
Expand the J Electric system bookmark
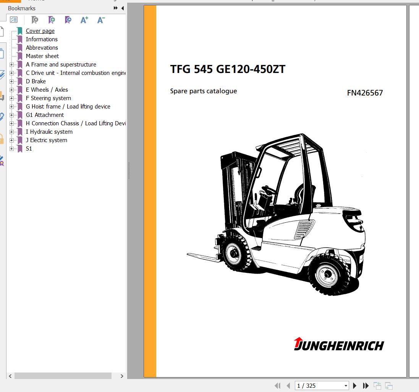click(11, 140)
